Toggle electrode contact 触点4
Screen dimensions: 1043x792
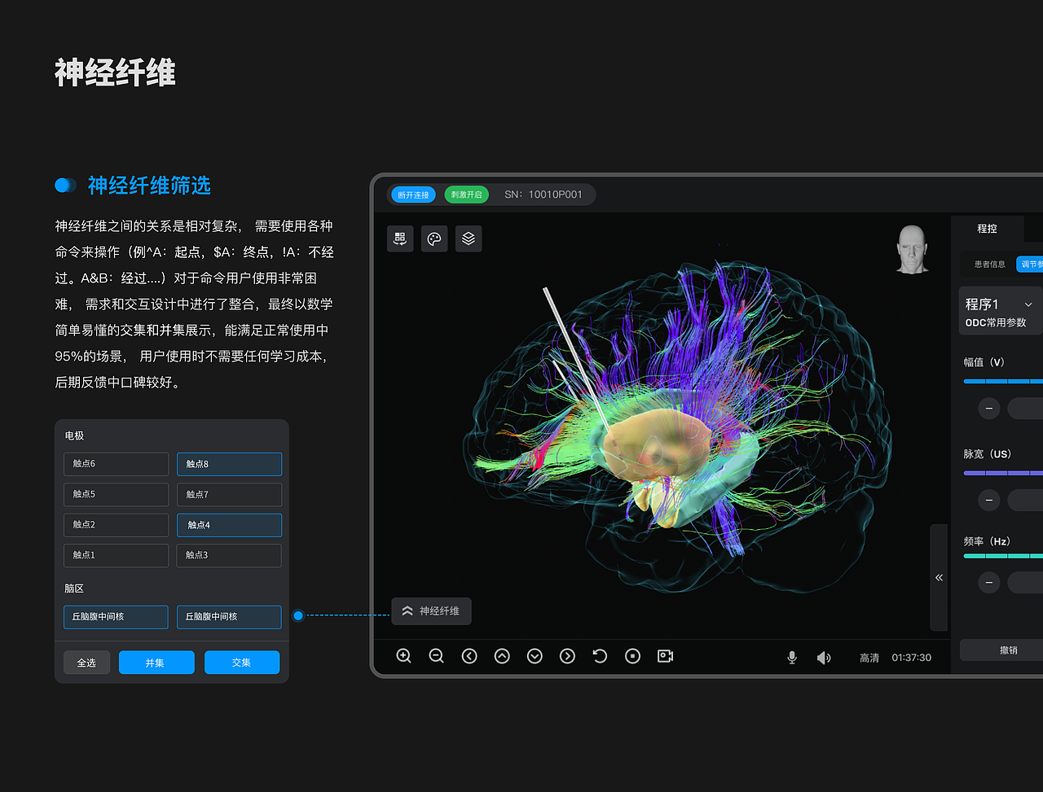(x=230, y=525)
